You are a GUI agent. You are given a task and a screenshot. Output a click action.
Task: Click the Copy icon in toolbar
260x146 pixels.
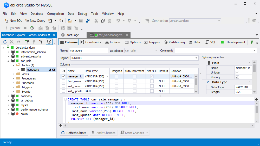pos(103,21)
